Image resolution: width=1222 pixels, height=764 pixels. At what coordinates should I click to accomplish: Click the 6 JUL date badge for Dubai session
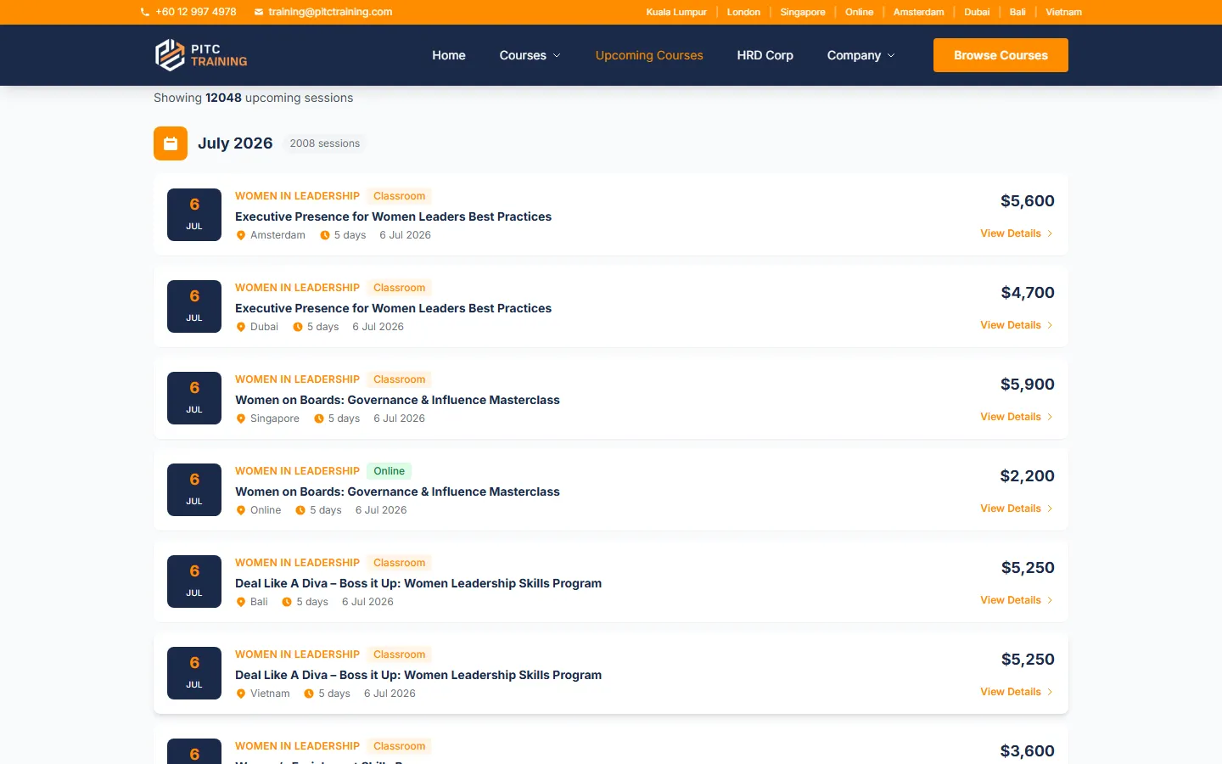pyautogui.click(x=194, y=306)
